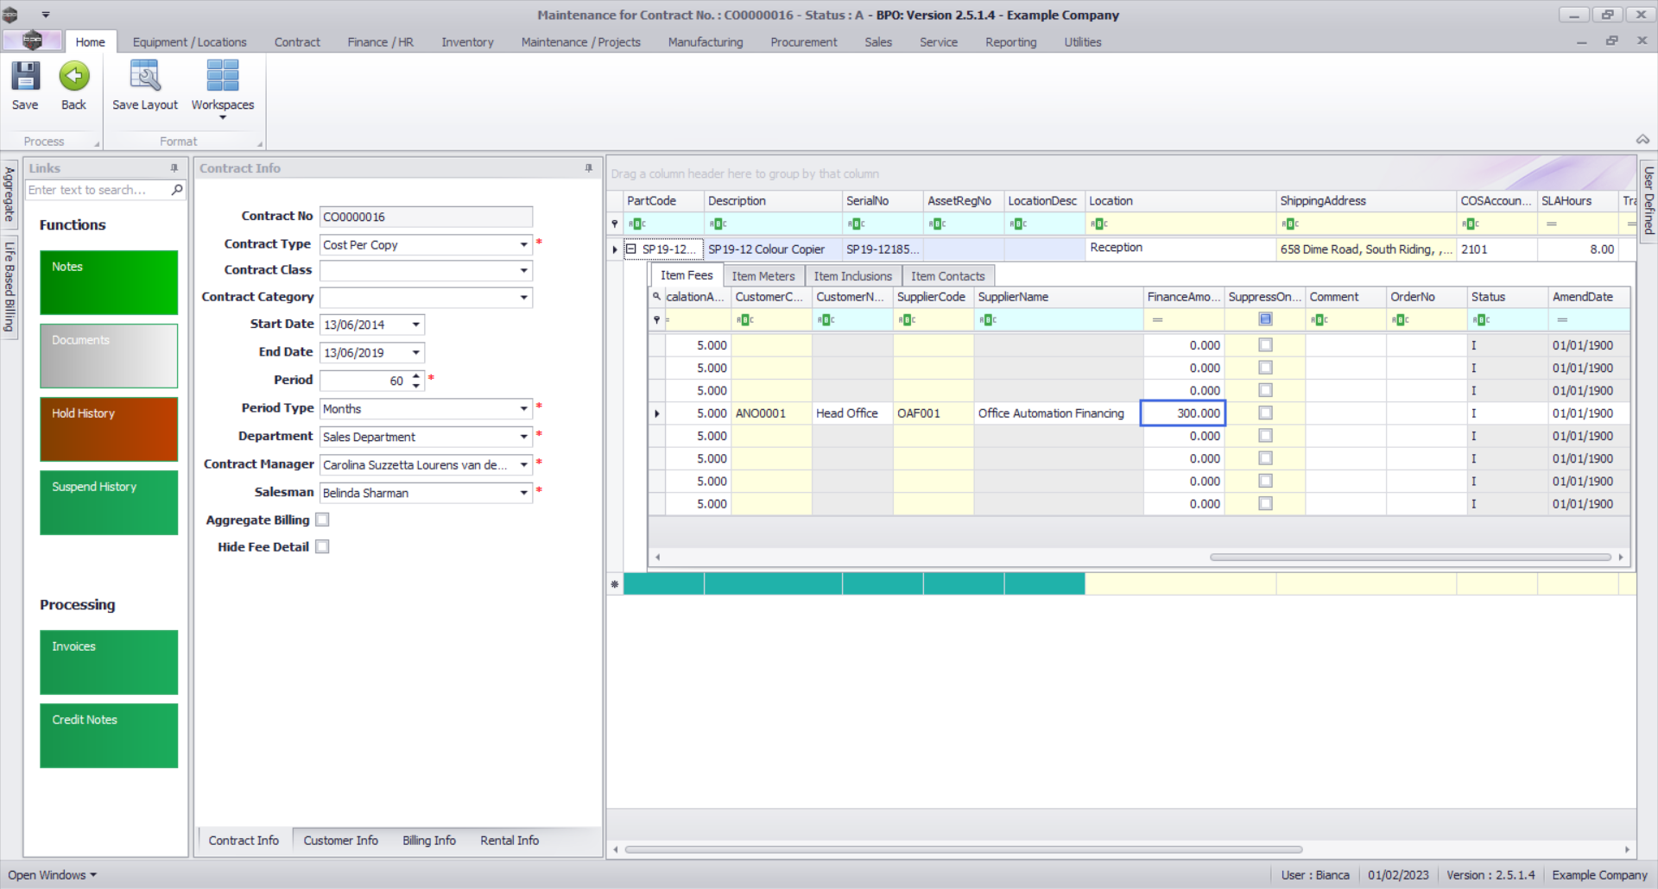1658x889 pixels.
Task: Tick the Hide Fee Detail checkbox
Action: pos(322,546)
